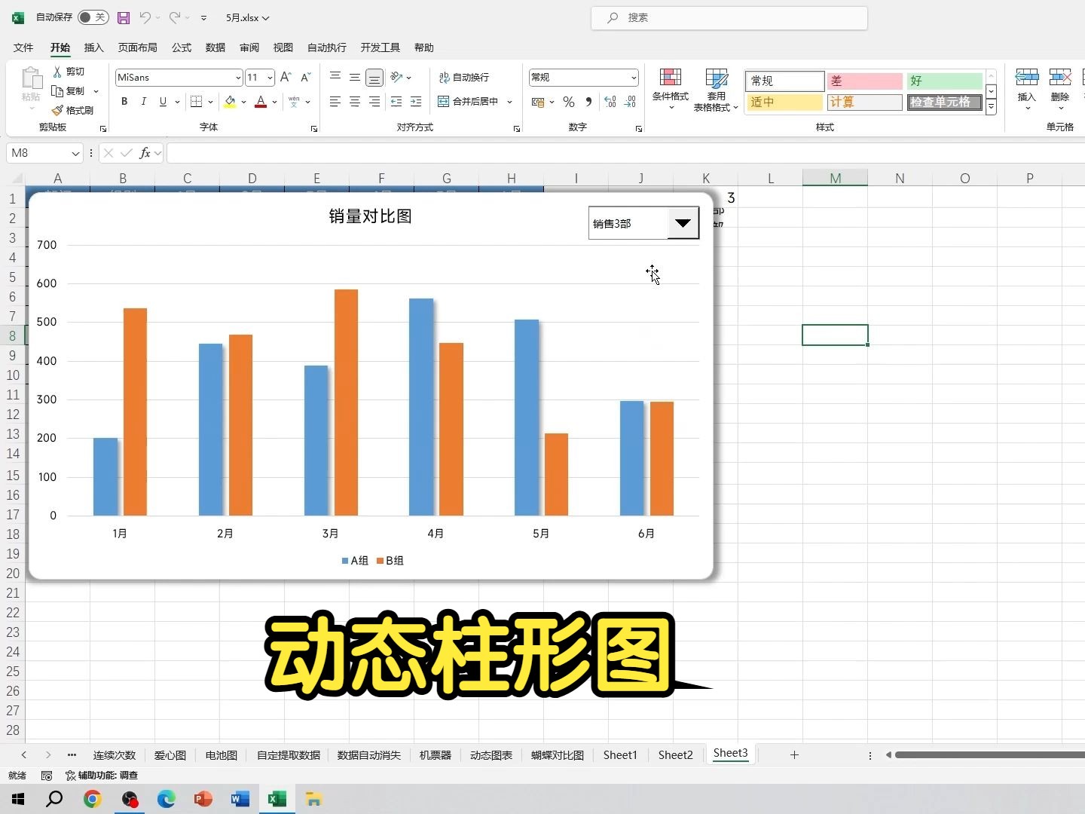Click the Wrap Text icon

444,77
